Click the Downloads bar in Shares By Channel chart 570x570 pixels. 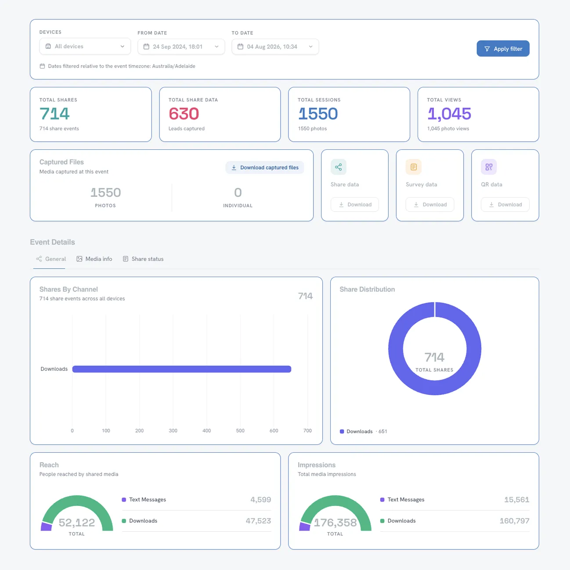(x=182, y=369)
